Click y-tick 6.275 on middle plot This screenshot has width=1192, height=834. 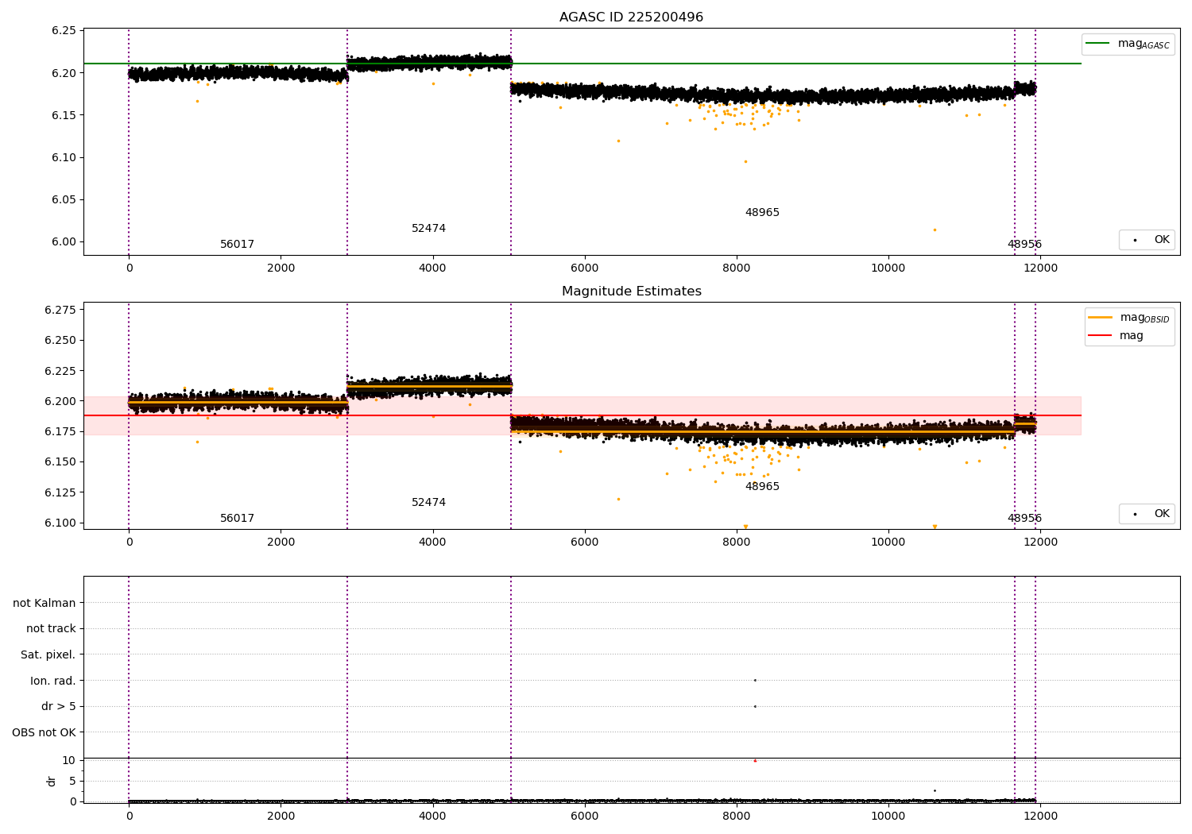60,310
